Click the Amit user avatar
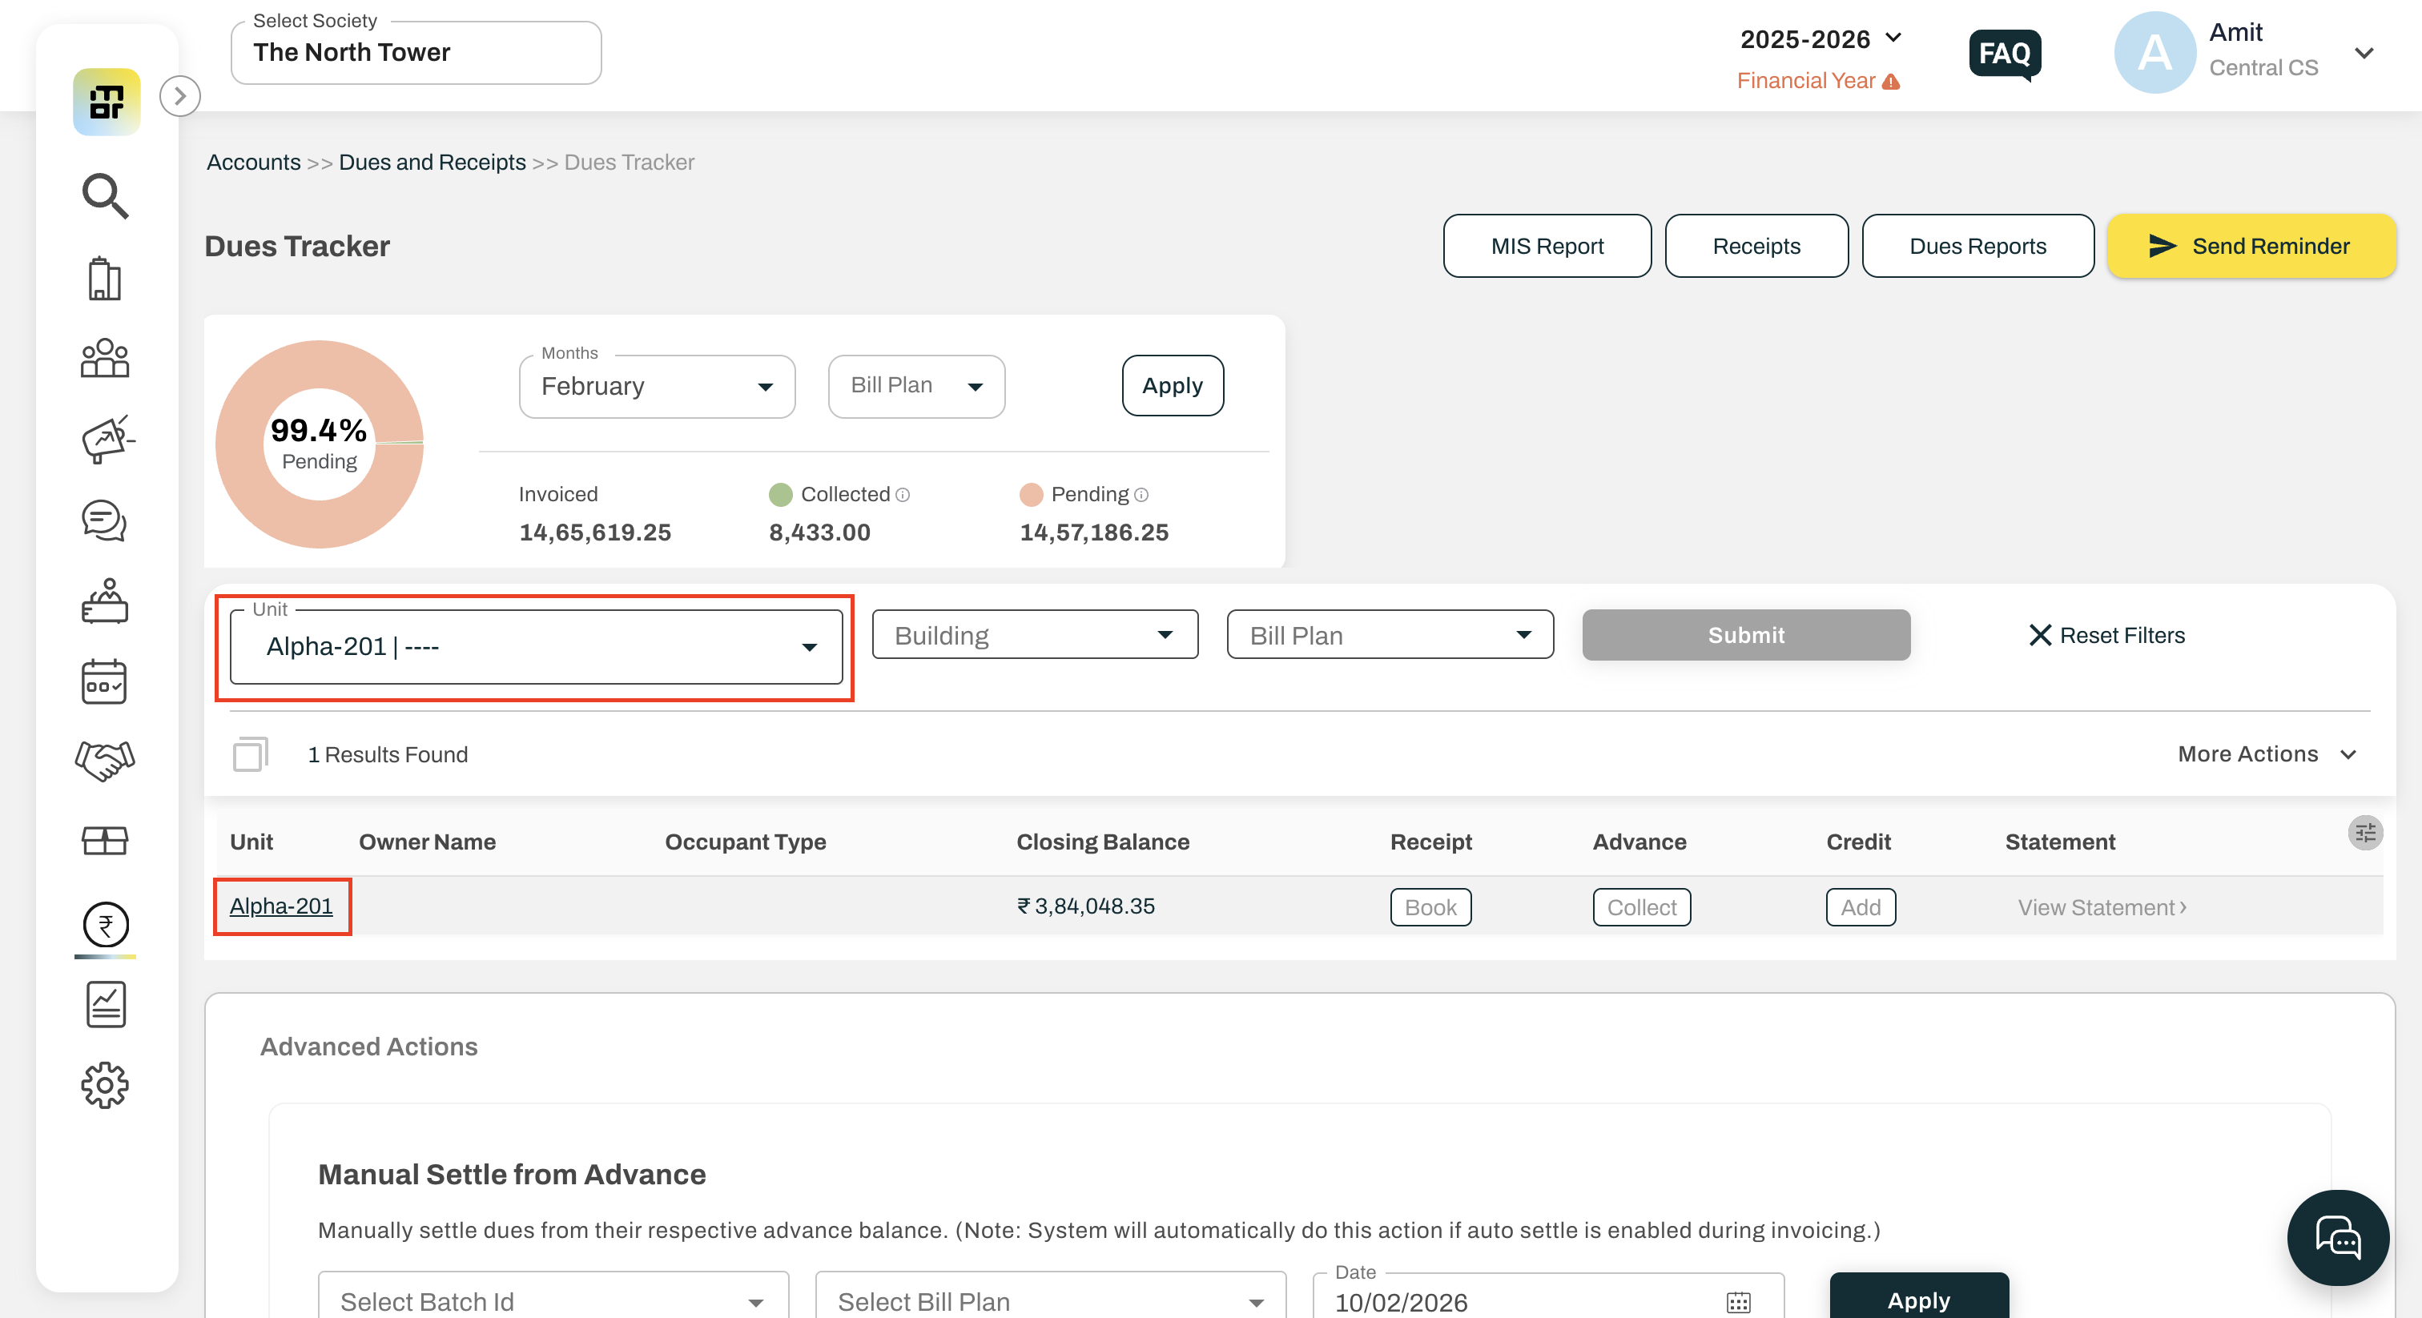 tap(2154, 53)
